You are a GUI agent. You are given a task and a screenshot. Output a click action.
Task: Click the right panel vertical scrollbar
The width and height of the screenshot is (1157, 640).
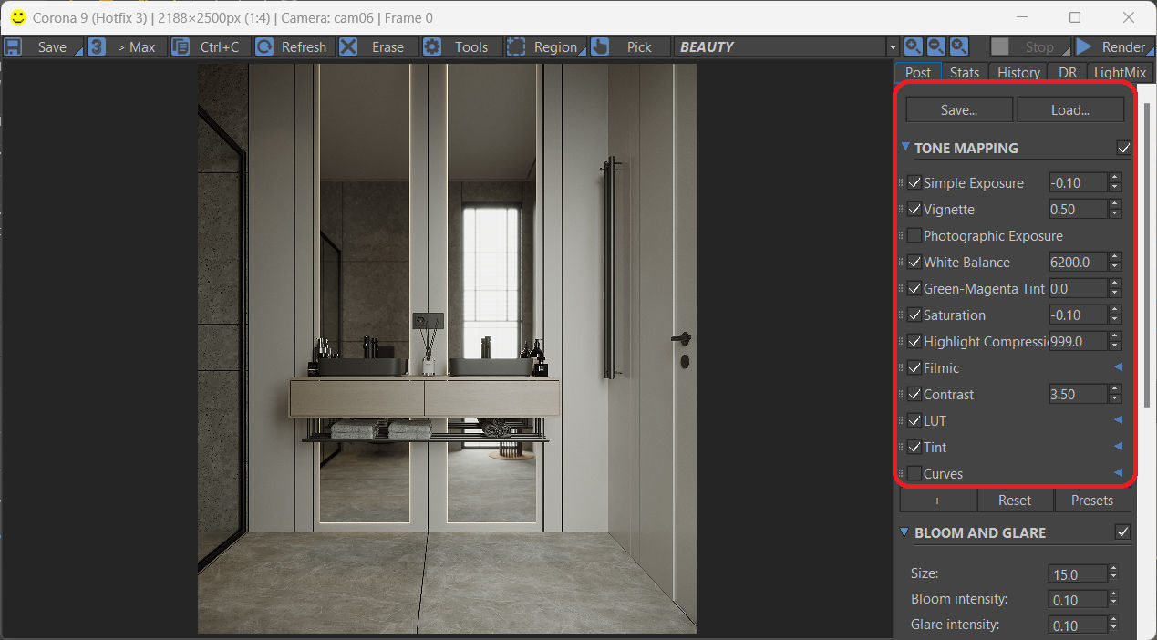(x=1147, y=255)
